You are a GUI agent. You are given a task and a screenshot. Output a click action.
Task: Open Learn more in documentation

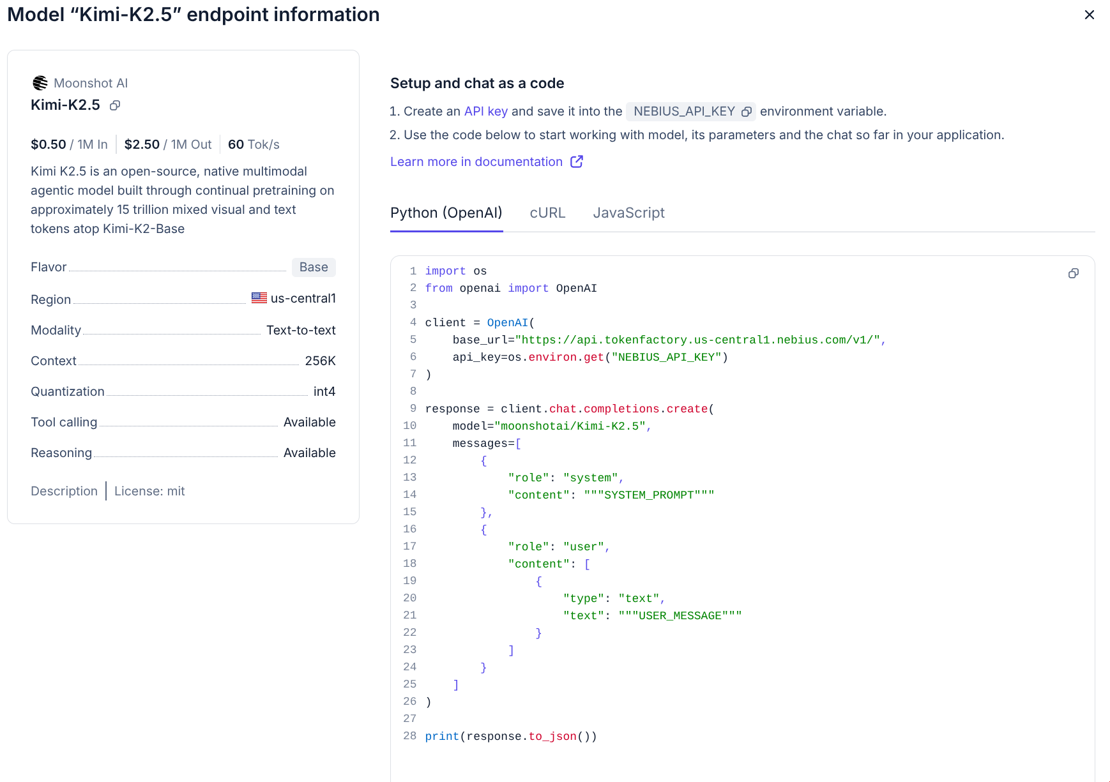click(x=476, y=162)
